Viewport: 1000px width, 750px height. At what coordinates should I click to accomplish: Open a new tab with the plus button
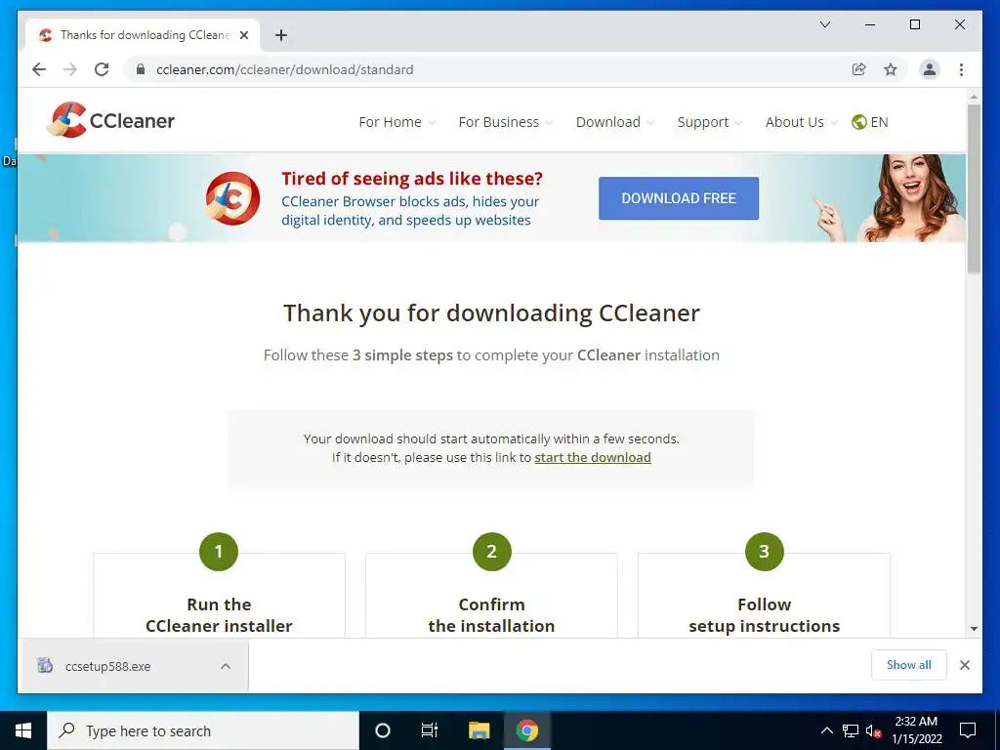tap(281, 35)
